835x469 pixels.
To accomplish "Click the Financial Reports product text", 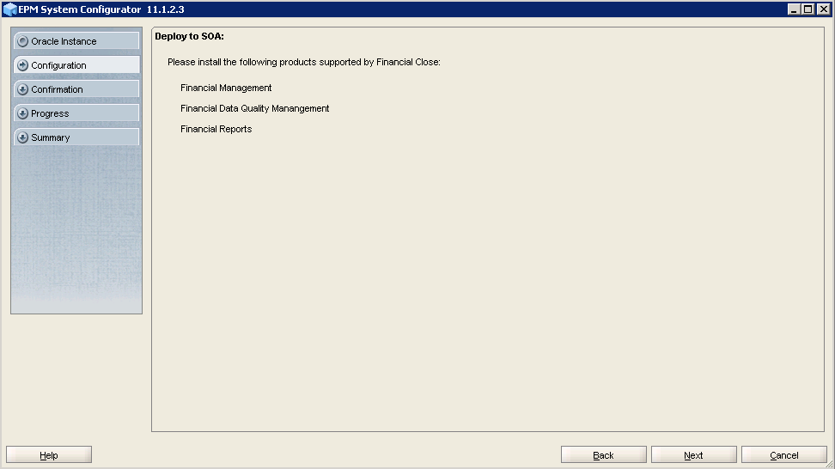I will click(x=216, y=129).
